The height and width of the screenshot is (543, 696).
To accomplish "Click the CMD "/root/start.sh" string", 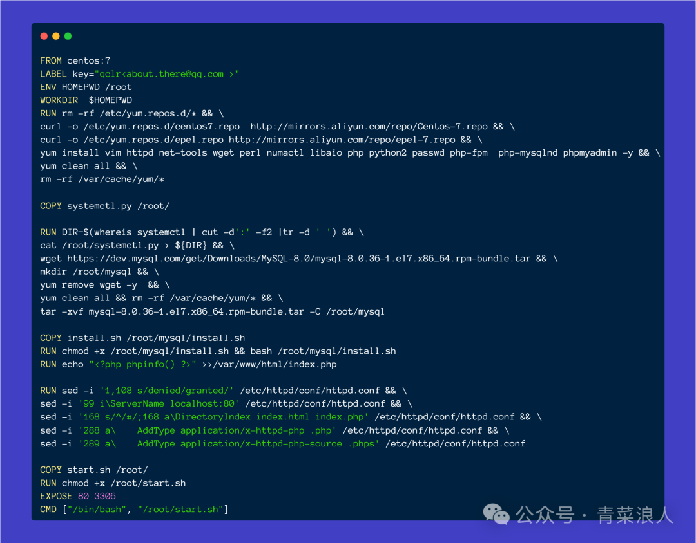I will click(180, 510).
